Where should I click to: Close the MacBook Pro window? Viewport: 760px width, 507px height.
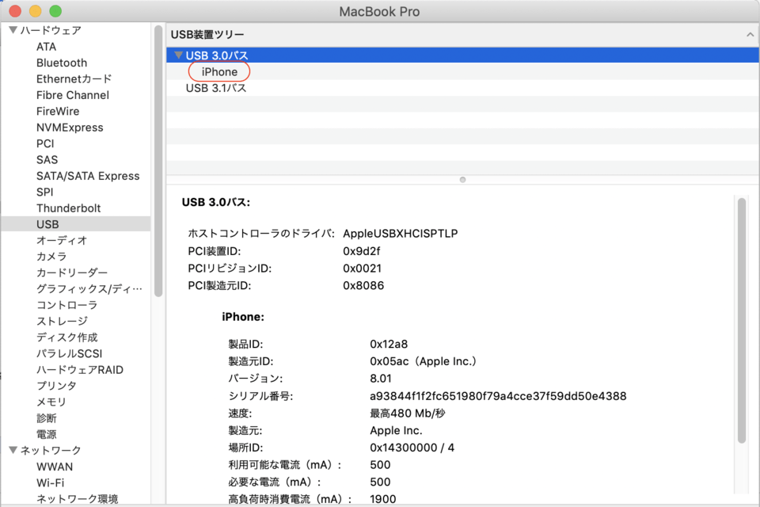15,10
